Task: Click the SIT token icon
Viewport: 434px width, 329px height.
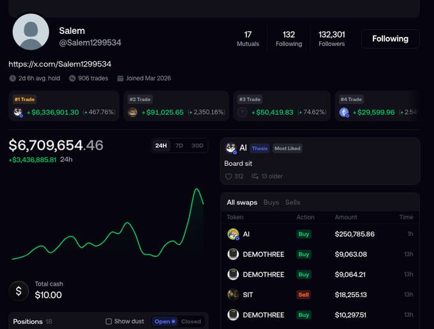Action: pyautogui.click(x=233, y=295)
